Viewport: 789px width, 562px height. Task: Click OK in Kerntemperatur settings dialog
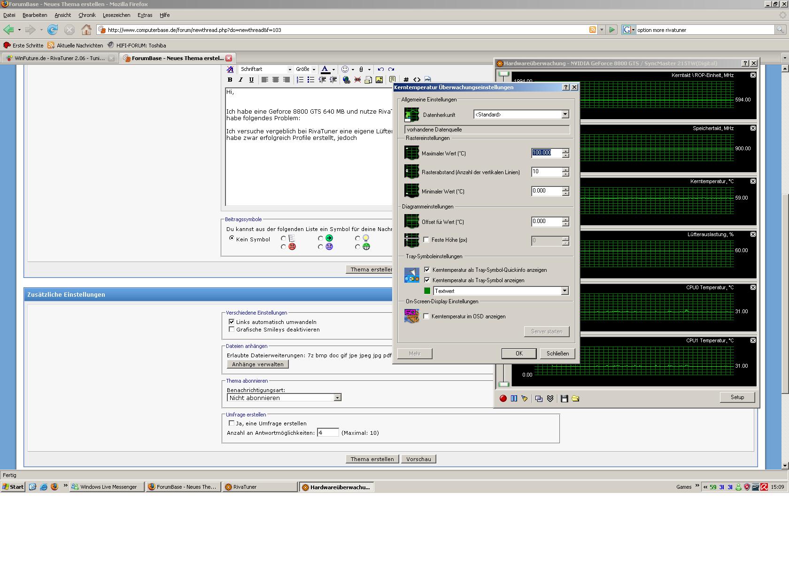pyautogui.click(x=519, y=354)
